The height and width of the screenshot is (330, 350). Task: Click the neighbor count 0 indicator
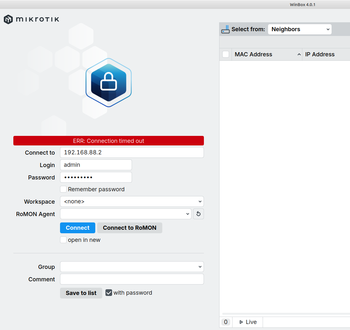(x=226, y=322)
